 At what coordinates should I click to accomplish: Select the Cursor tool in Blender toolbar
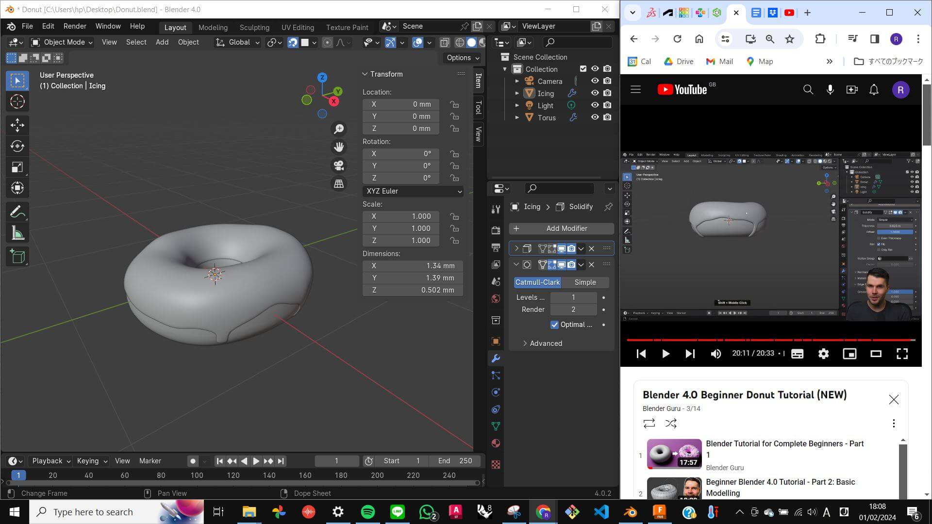pos(17,101)
